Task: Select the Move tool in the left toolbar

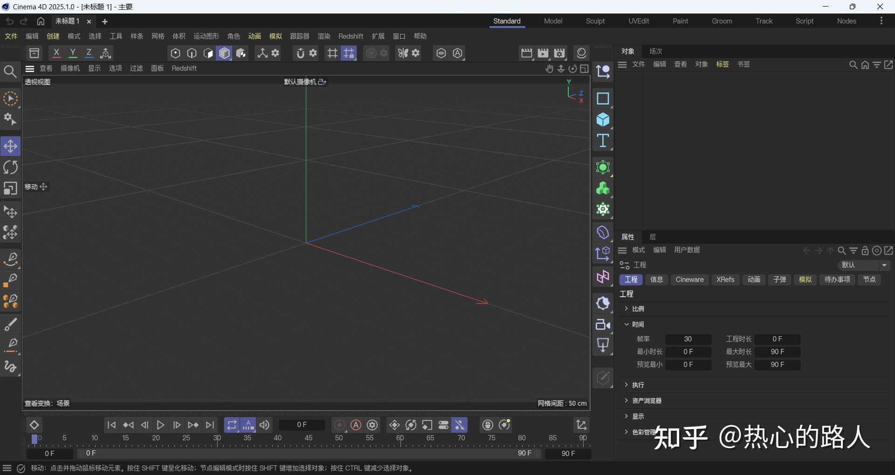Action: coord(10,146)
